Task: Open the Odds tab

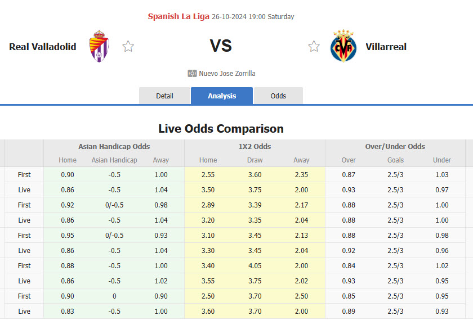Action: coord(278,96)
